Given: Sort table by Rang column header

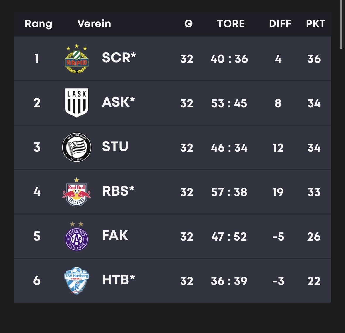Looking at the screenshot, I should click(38, 24).
